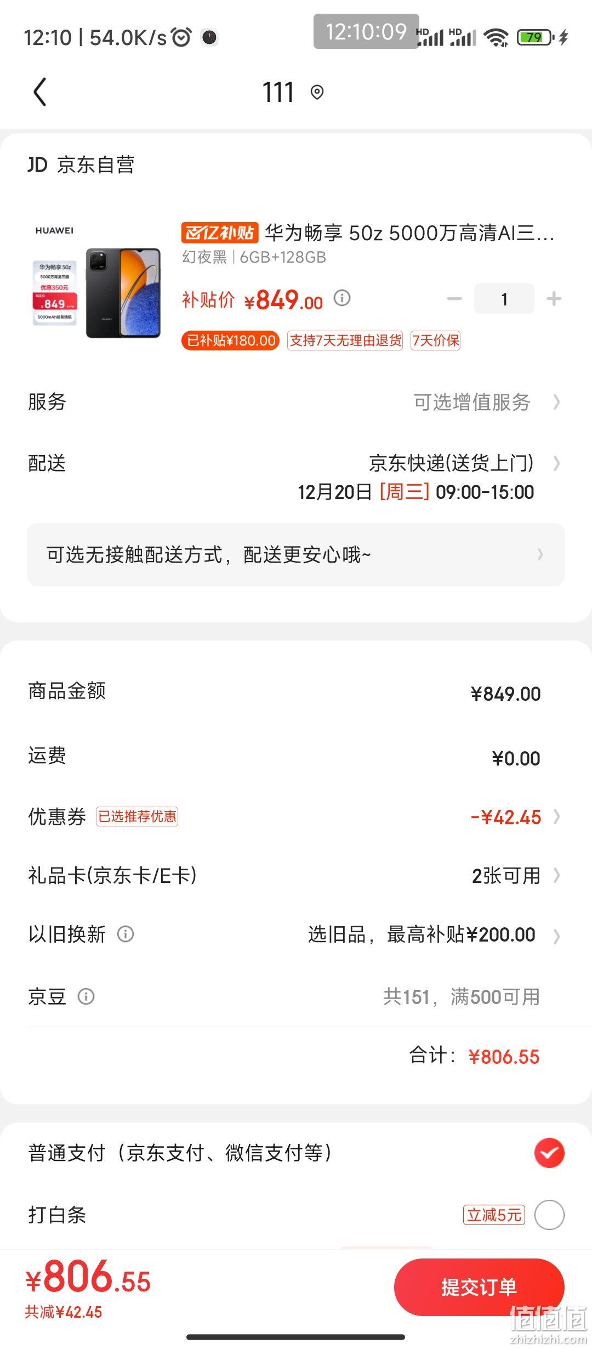The image size is (592, 1349).
Task: Tap the 百亿补贴 badge
Action: pyautogui.click(x=219, y=233)
